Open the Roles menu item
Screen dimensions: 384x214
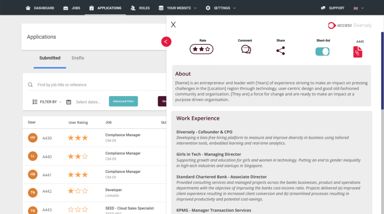click(x=140, y=8)
